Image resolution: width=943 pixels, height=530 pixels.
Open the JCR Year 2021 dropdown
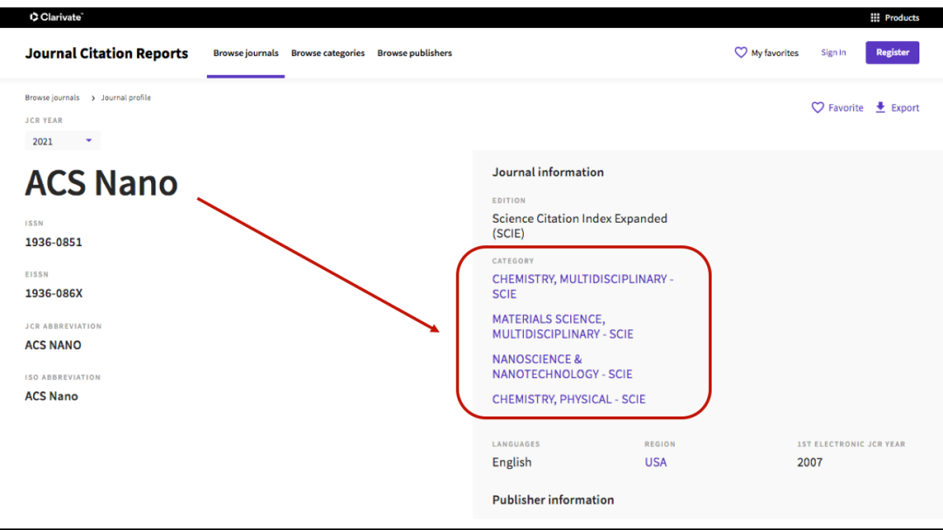click(x=62, y=141)
